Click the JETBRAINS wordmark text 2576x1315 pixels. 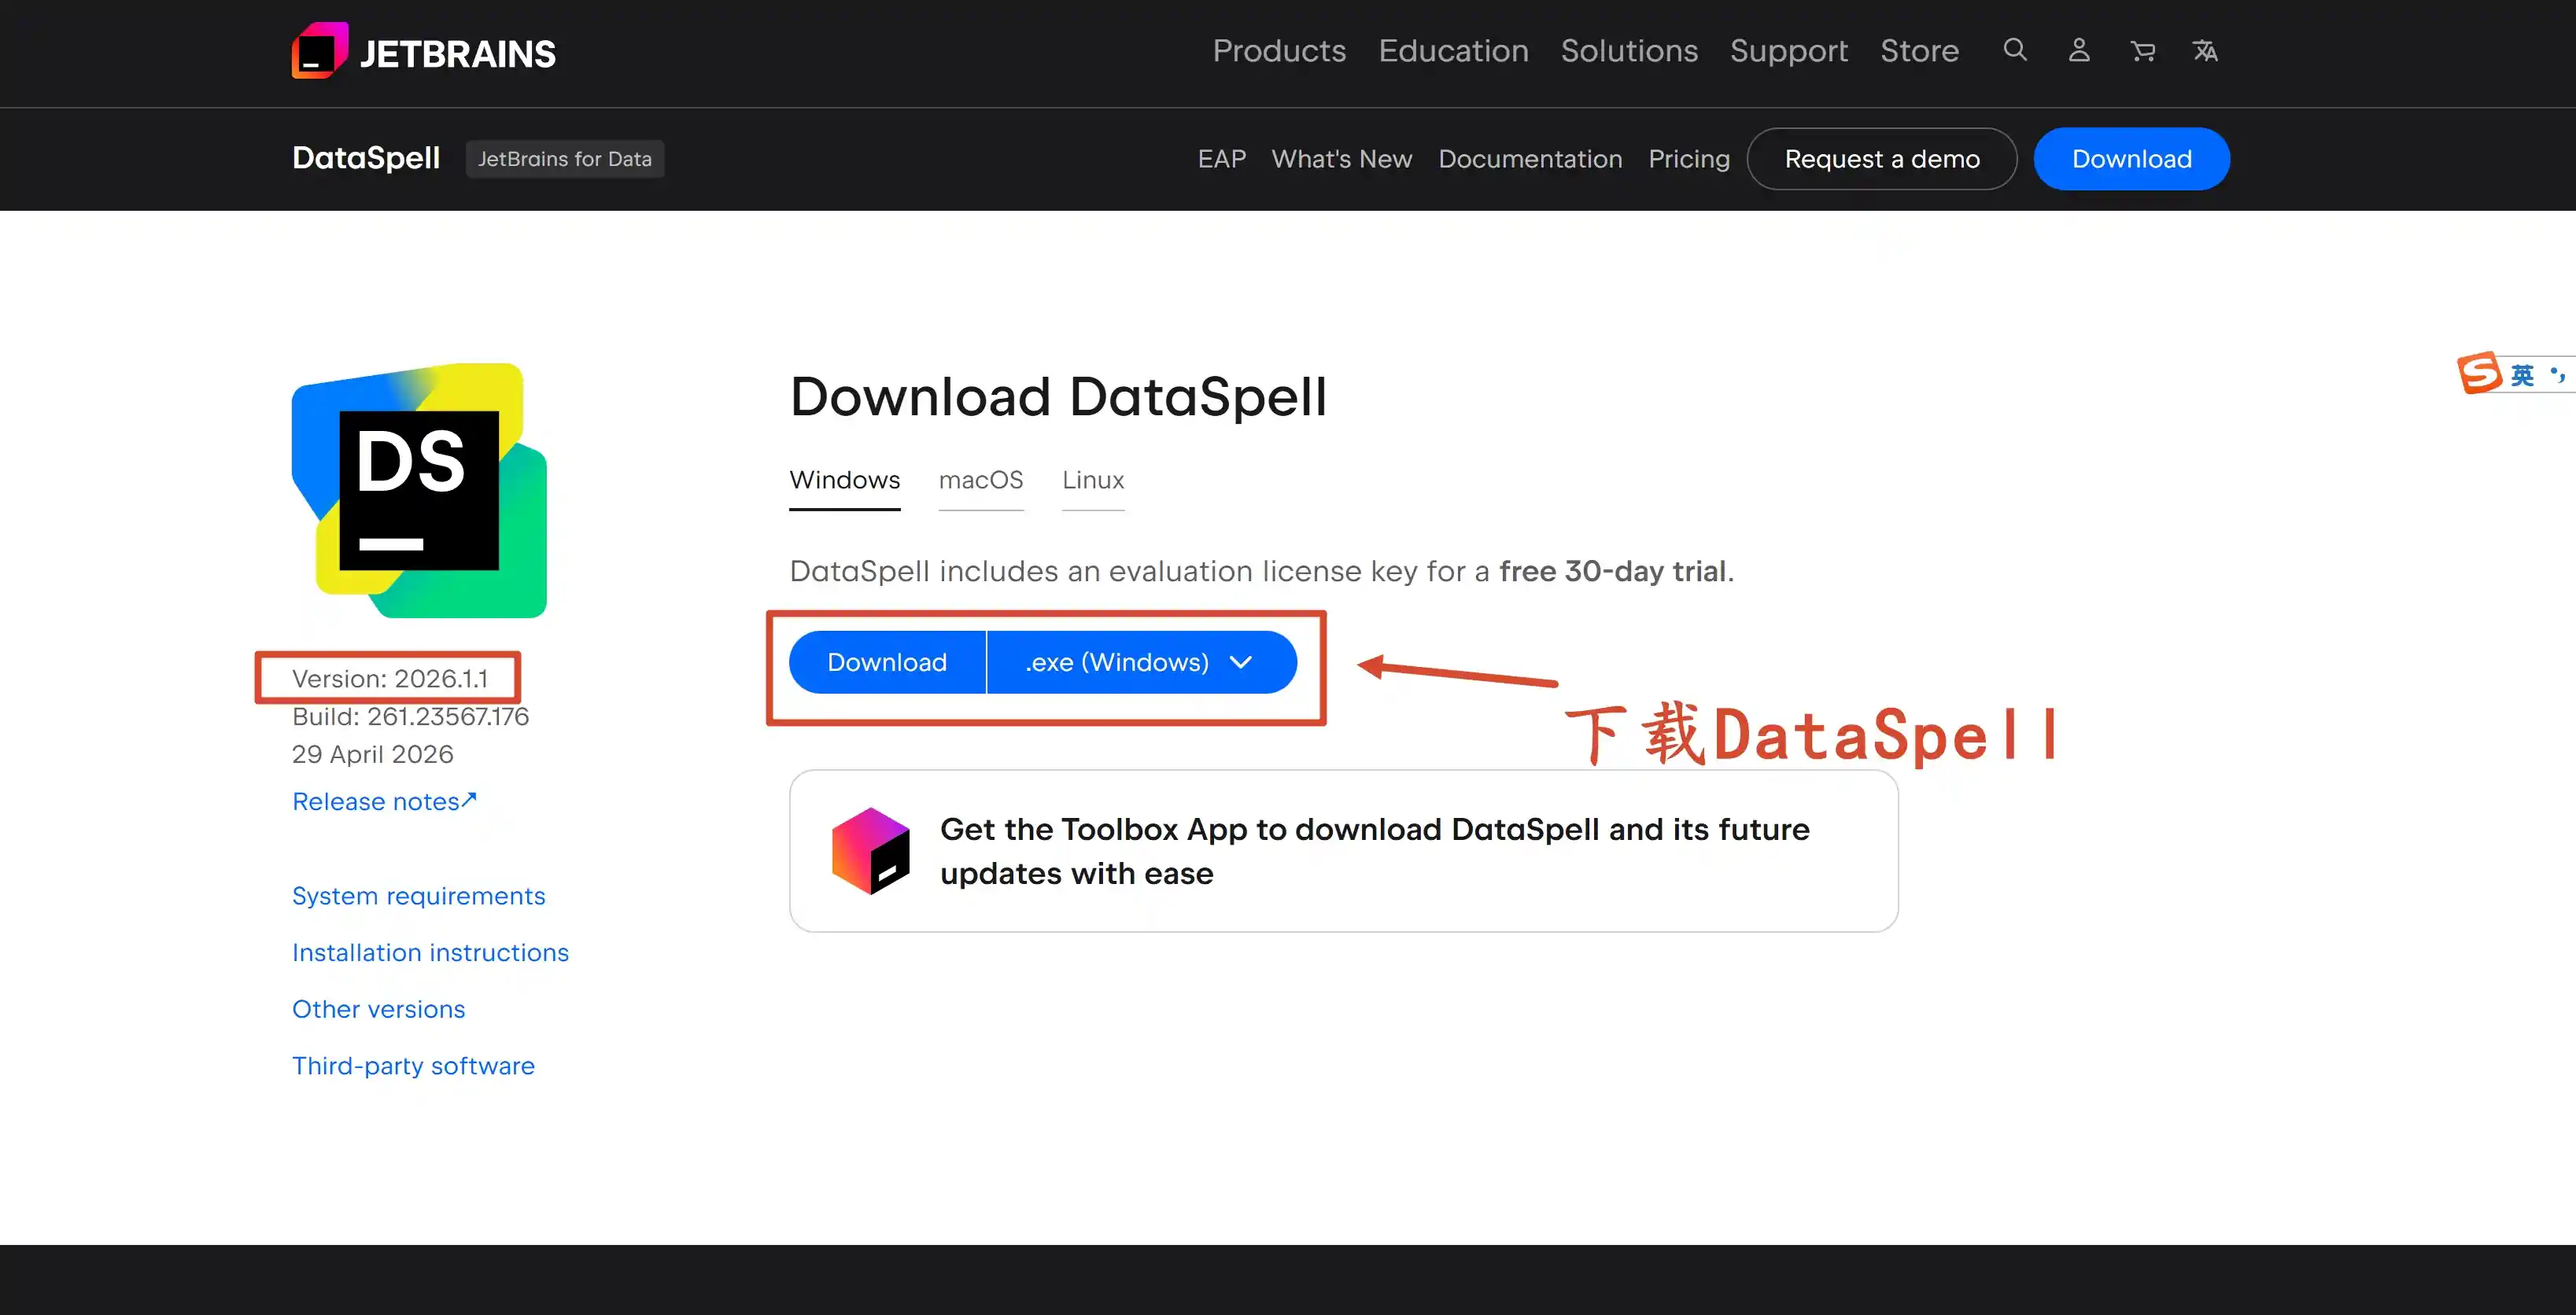pyautogui.click(x=457, y=54)
